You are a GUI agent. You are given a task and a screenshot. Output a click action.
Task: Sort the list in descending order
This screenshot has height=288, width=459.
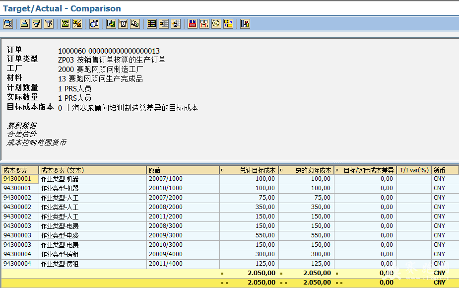tap(37, 24)
